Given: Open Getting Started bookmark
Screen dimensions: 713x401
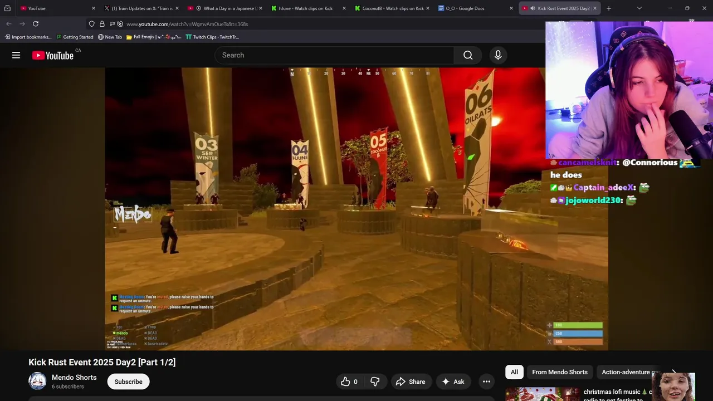Looking at the screenshot, I should pyautogui.click(x=75, y=37).
